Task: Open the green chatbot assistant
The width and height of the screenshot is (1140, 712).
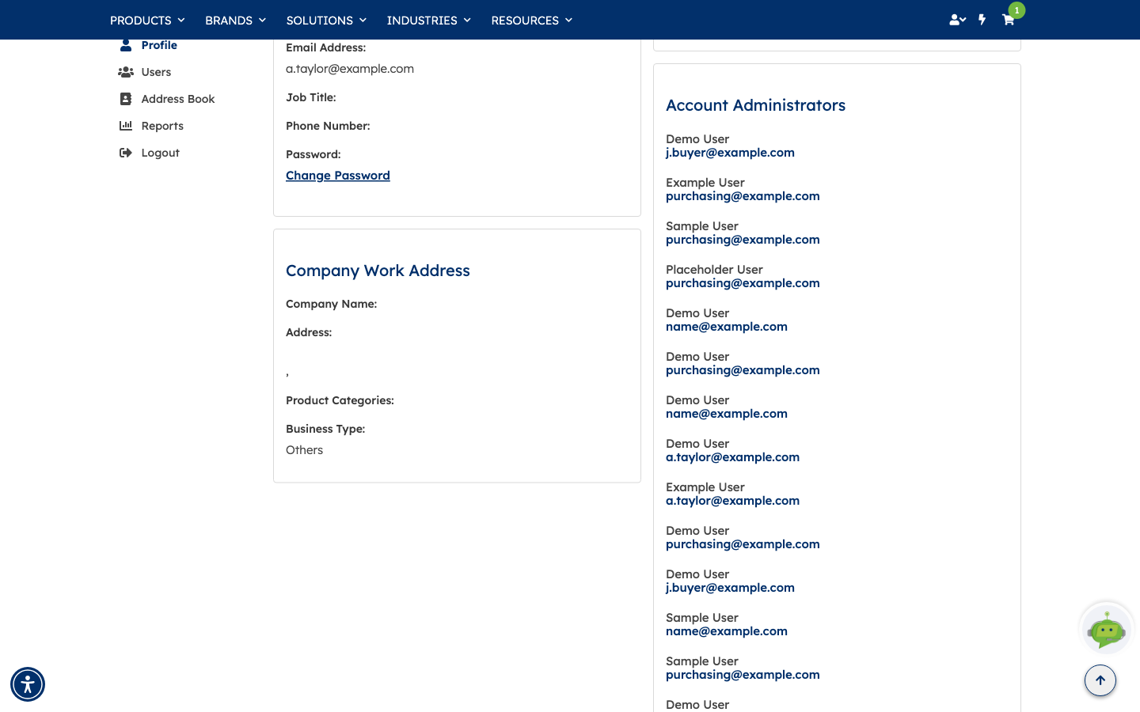Action: click(x=1107, y=630)
